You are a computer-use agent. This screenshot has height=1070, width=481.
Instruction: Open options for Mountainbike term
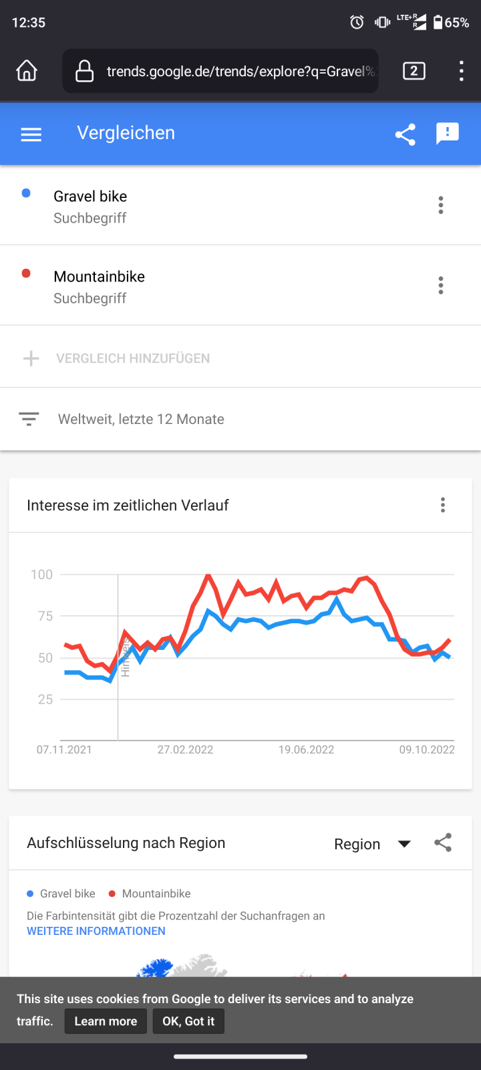coord(440,286)
